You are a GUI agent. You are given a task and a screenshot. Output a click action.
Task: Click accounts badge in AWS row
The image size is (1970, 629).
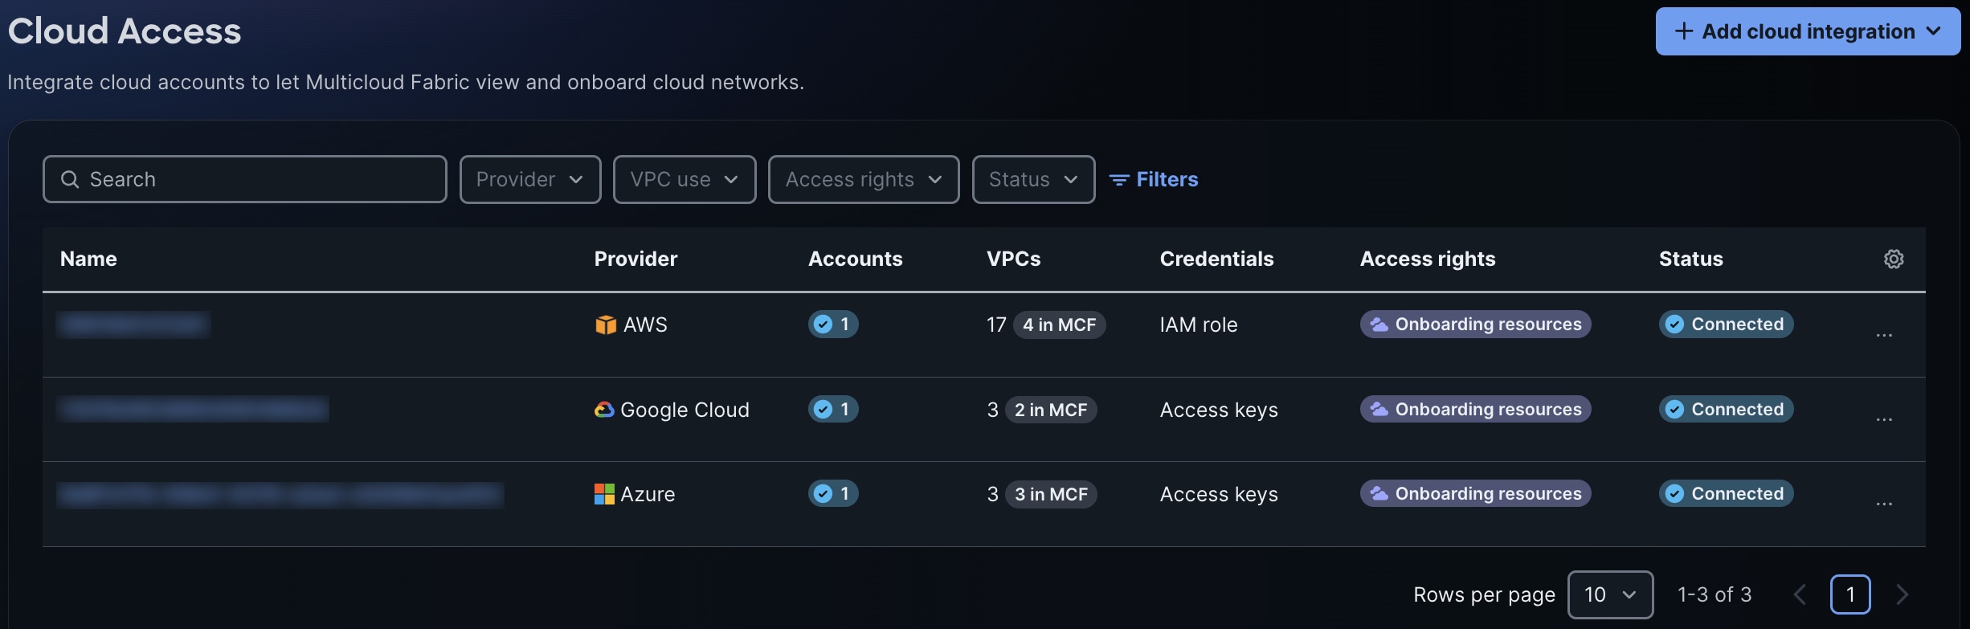tap(833, 324)
